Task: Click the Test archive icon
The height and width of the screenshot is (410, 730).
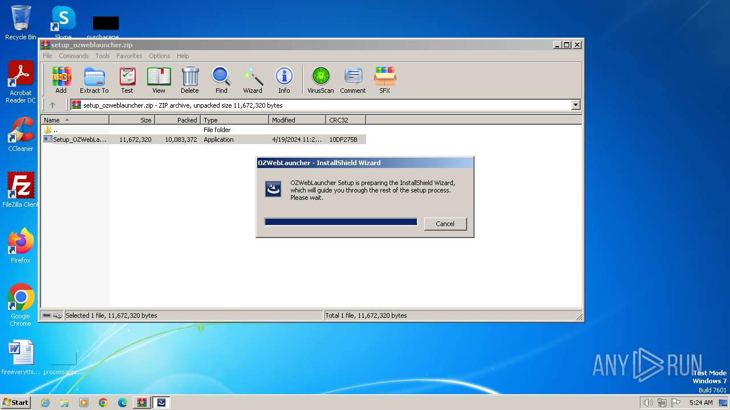Action: [127, 80]
